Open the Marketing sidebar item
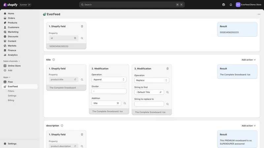Image resolution: width=264 pixels, height=148 pixels. point(13,32)
